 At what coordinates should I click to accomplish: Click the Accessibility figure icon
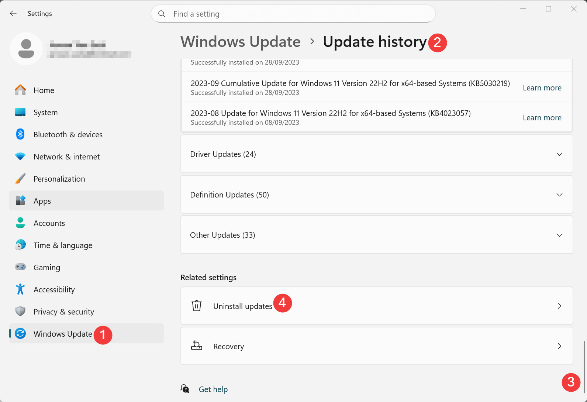point(20,289)
